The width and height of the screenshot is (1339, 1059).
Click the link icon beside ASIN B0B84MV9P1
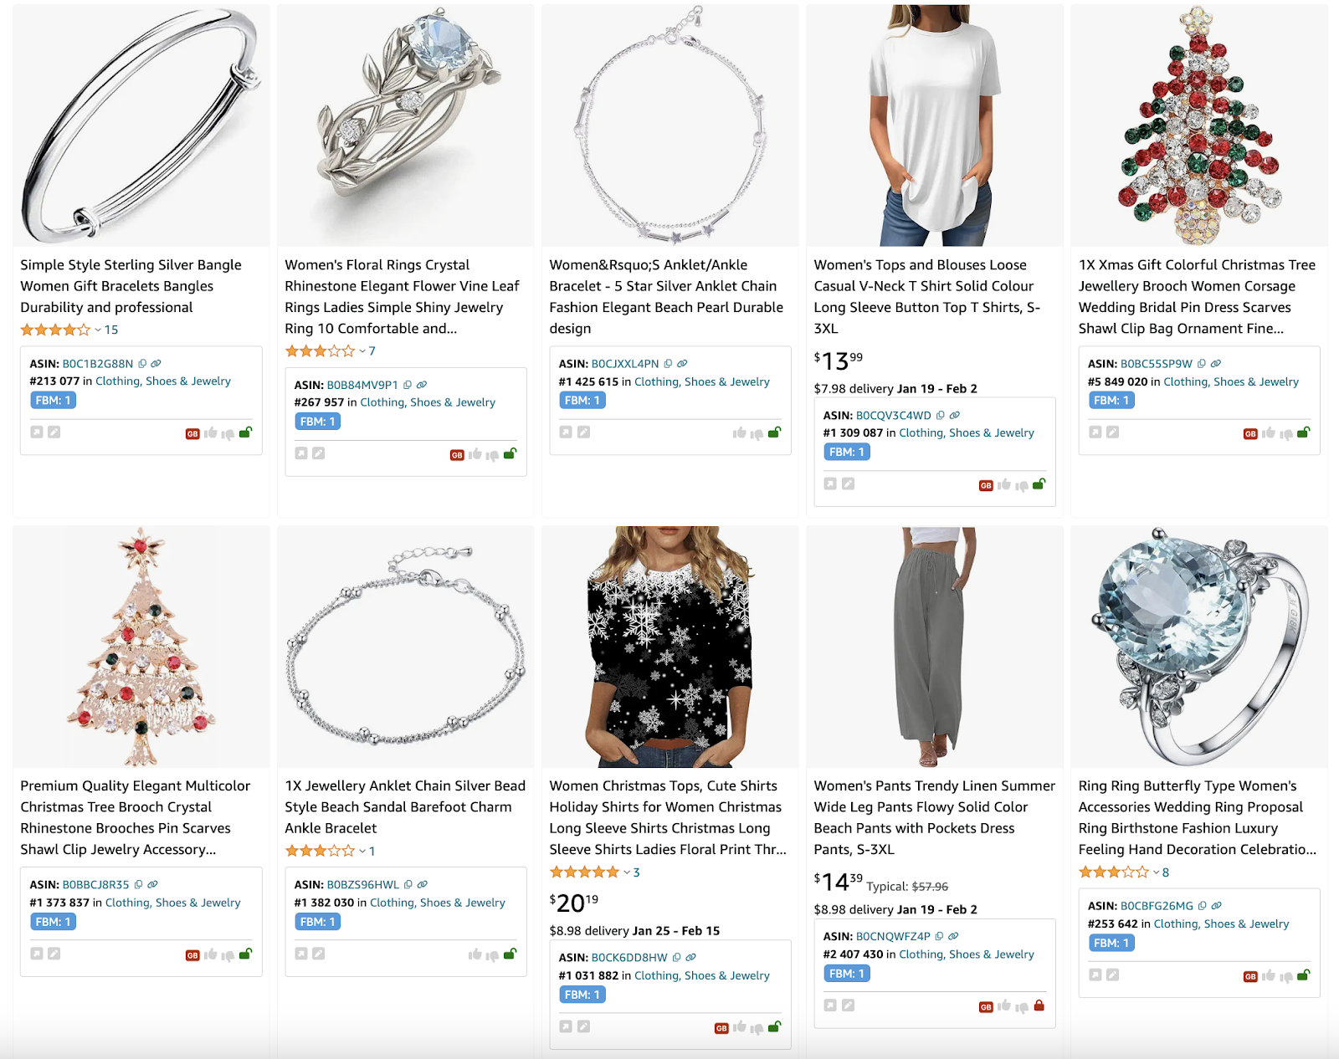pos(422,385)
